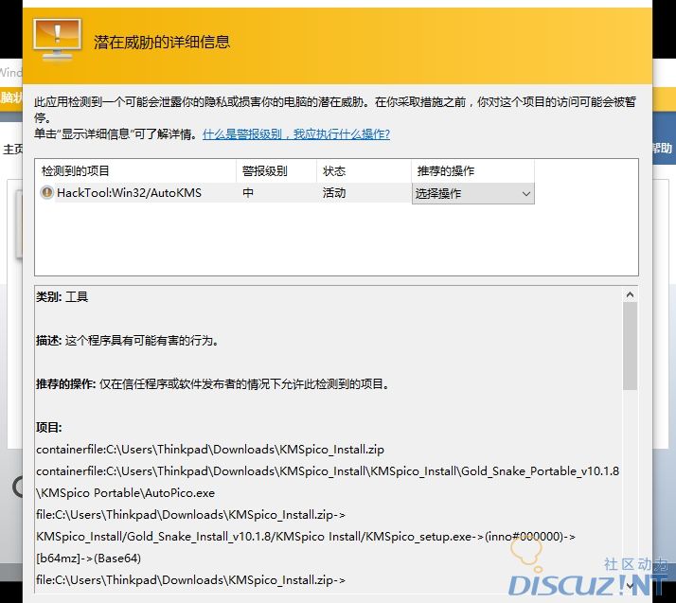676x603 pixels.
Task: Click the warning monitor icon in the header
Action: point(57,39)
